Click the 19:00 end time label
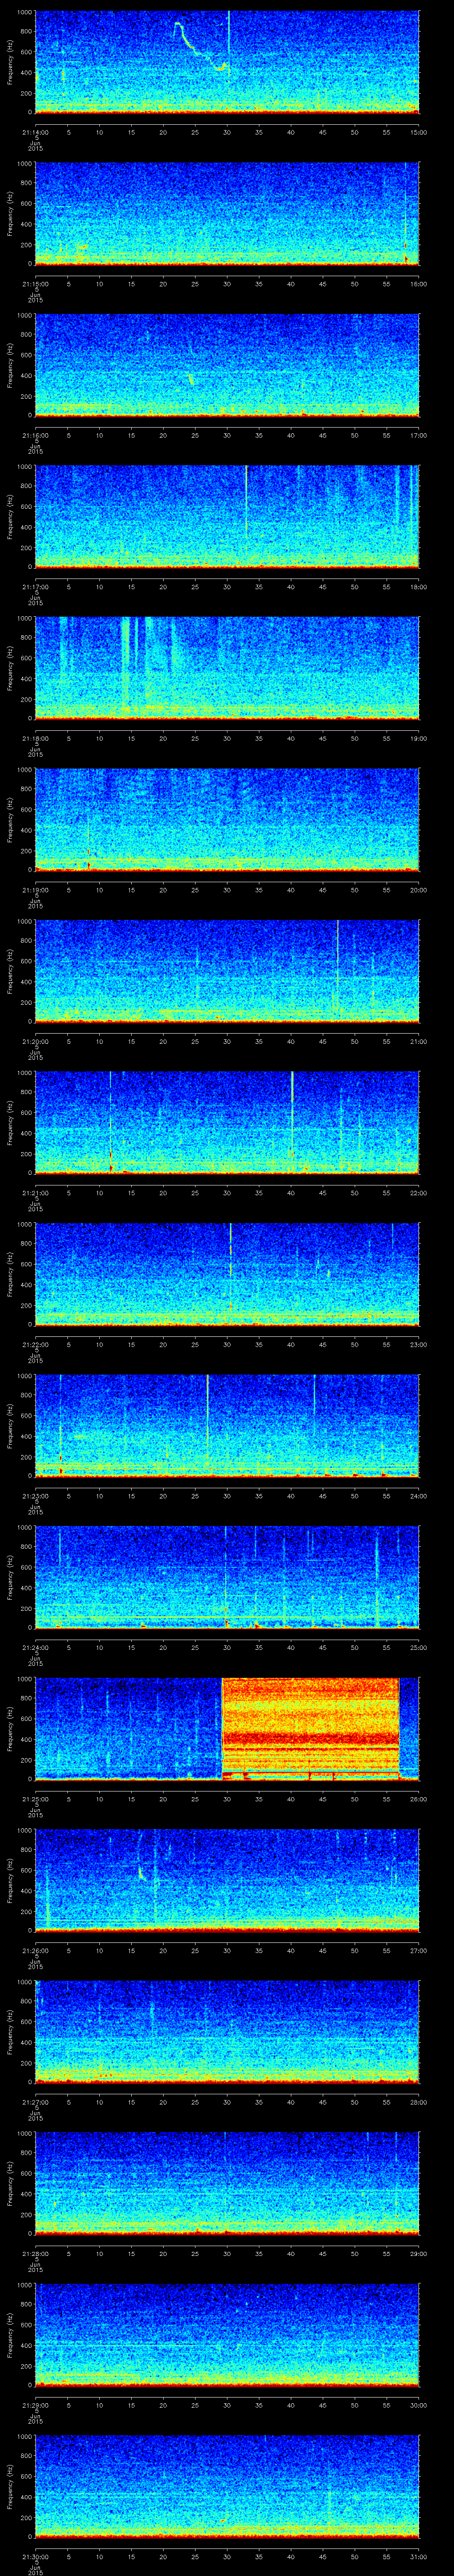 419,738
